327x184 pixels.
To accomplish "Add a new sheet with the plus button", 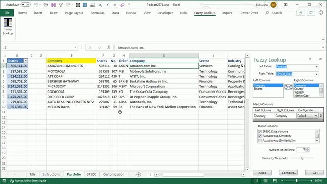I will coord(138,174).
